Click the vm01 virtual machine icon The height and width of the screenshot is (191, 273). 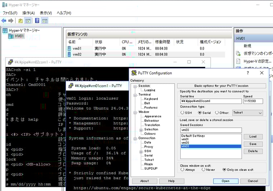(x=69, y=49)
